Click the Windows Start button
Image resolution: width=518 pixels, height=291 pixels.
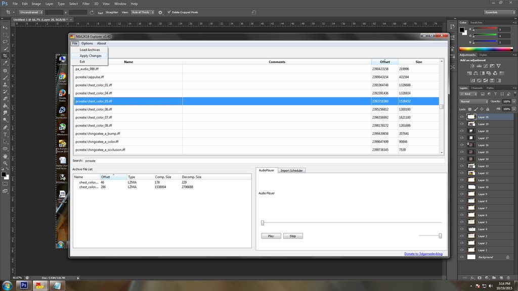coord(7,285)
